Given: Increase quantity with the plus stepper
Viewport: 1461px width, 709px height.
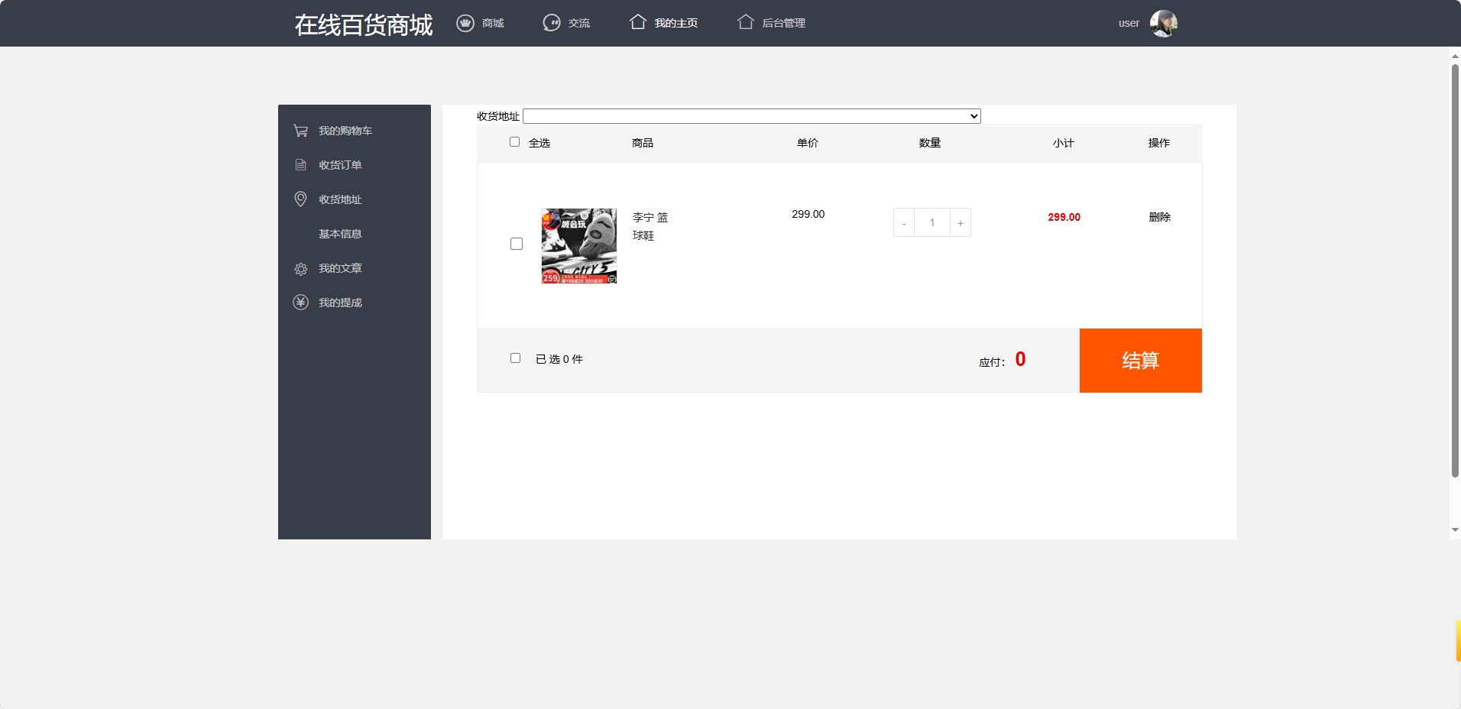Looking at the screenshot, I should [x=959, y=222].
